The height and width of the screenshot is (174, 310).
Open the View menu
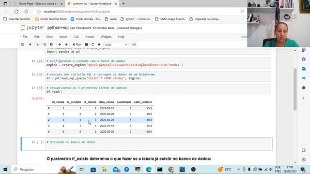pos(49,37)
